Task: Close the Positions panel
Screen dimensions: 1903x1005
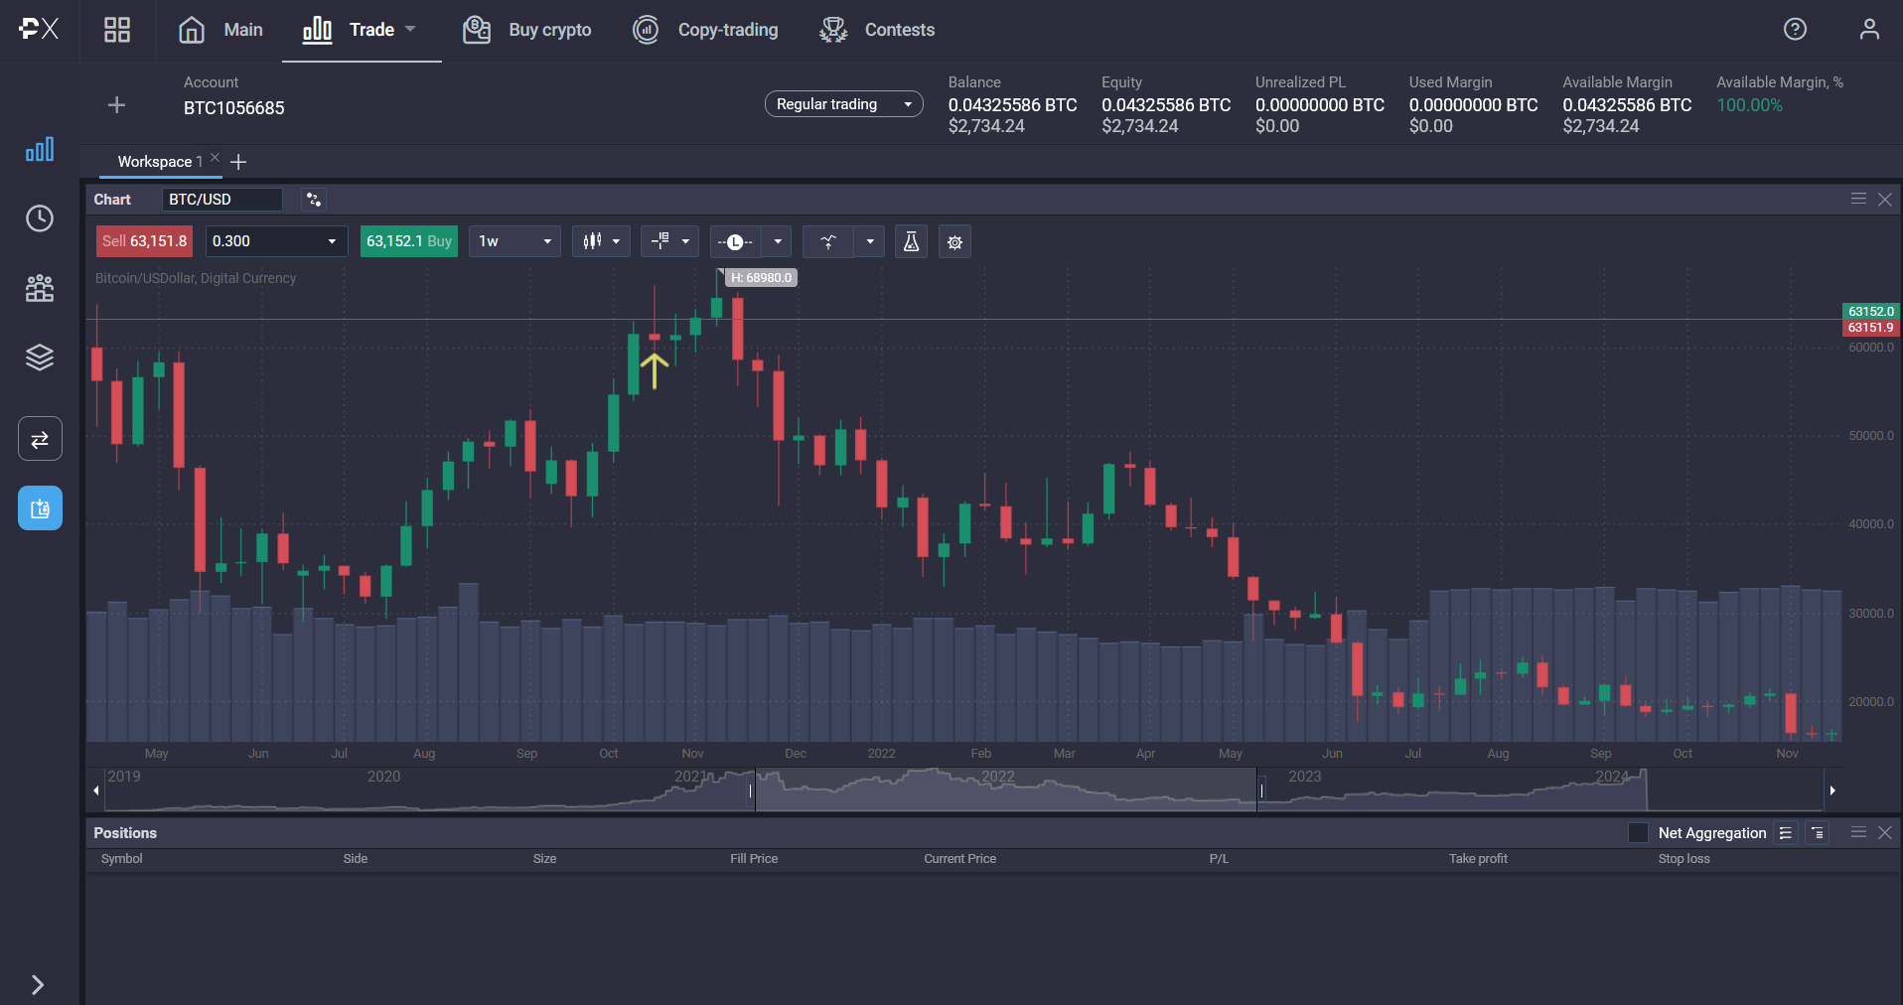Action: coord(1884,832)
